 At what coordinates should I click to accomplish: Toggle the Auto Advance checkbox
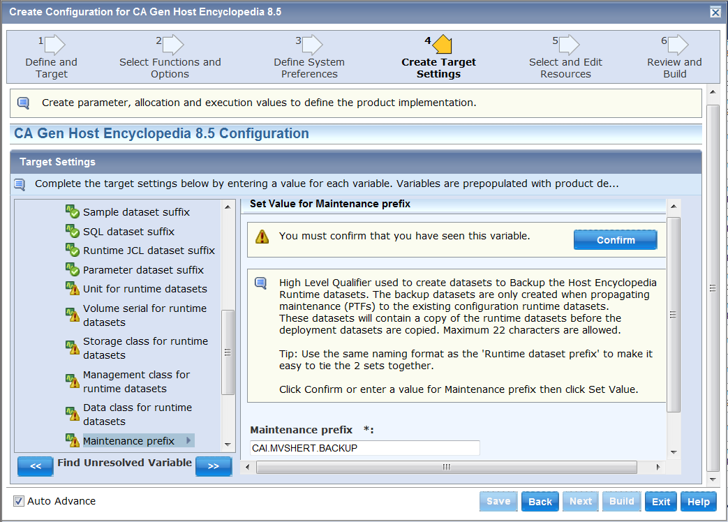click(x=19, y=501)
